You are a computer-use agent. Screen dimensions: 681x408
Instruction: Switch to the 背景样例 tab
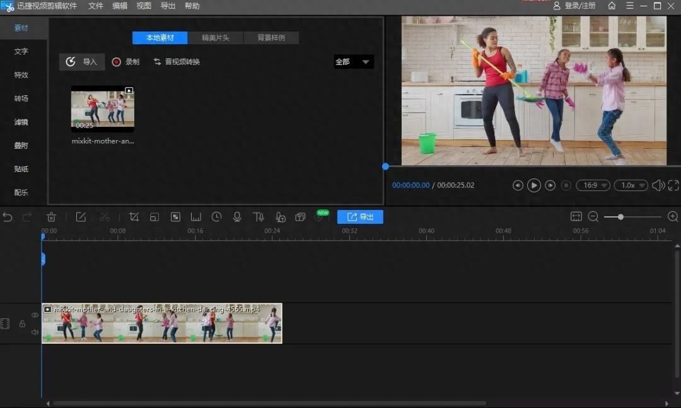(x=271, y=38)
